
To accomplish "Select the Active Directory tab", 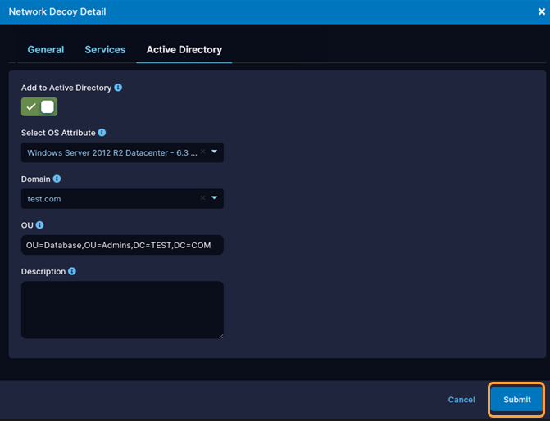I will (184, 50).
